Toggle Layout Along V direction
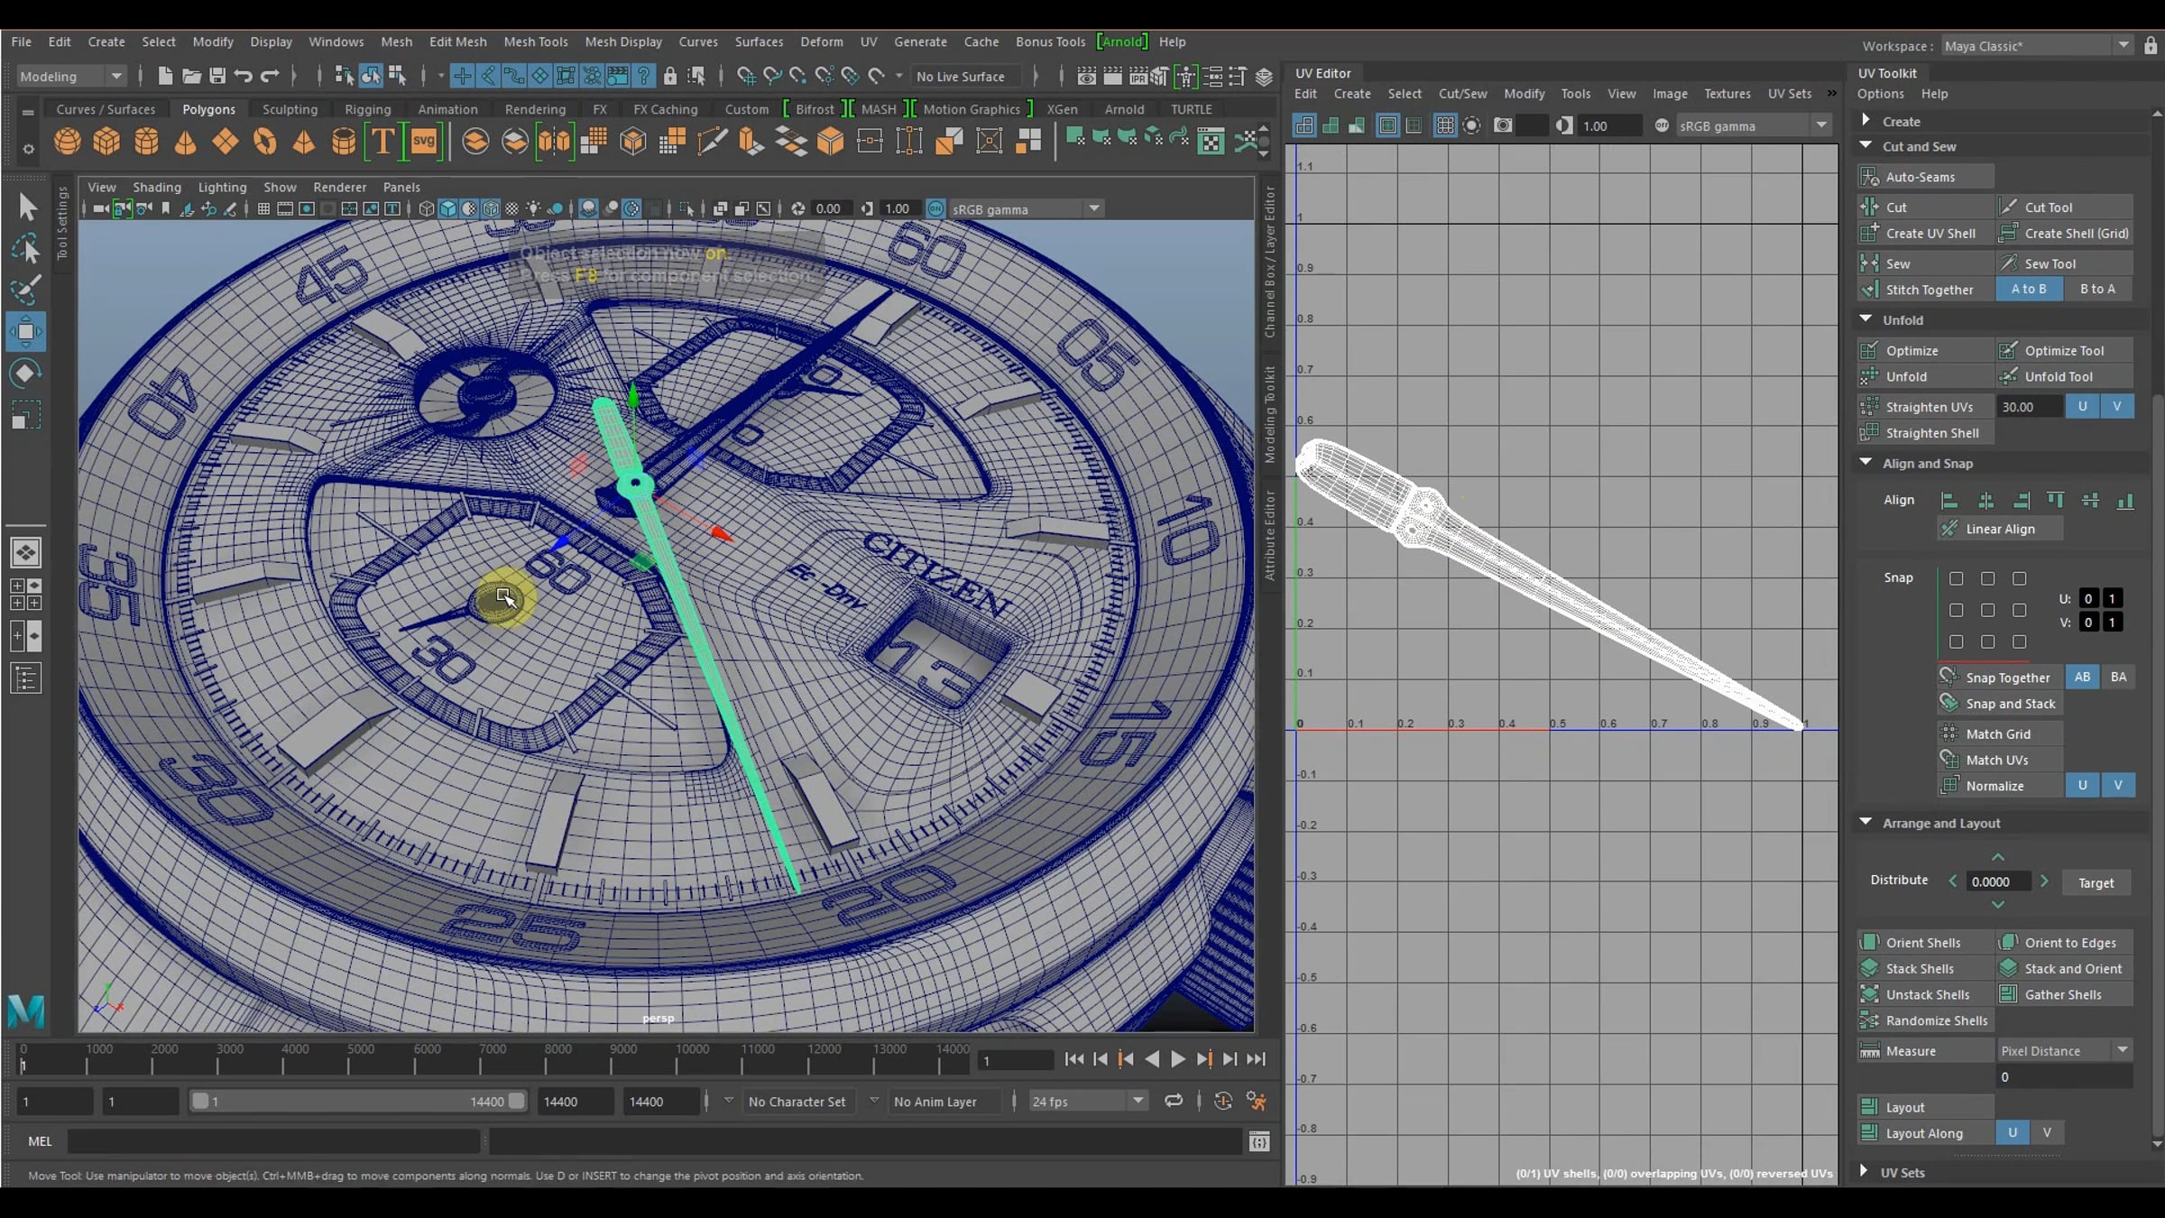Viewport: 2165px width, 1218px height. tap(2047, 1132)
